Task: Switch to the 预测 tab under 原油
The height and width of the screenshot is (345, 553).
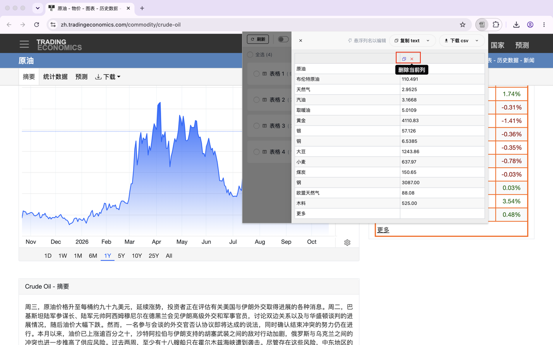Action: tap(82, 77)
